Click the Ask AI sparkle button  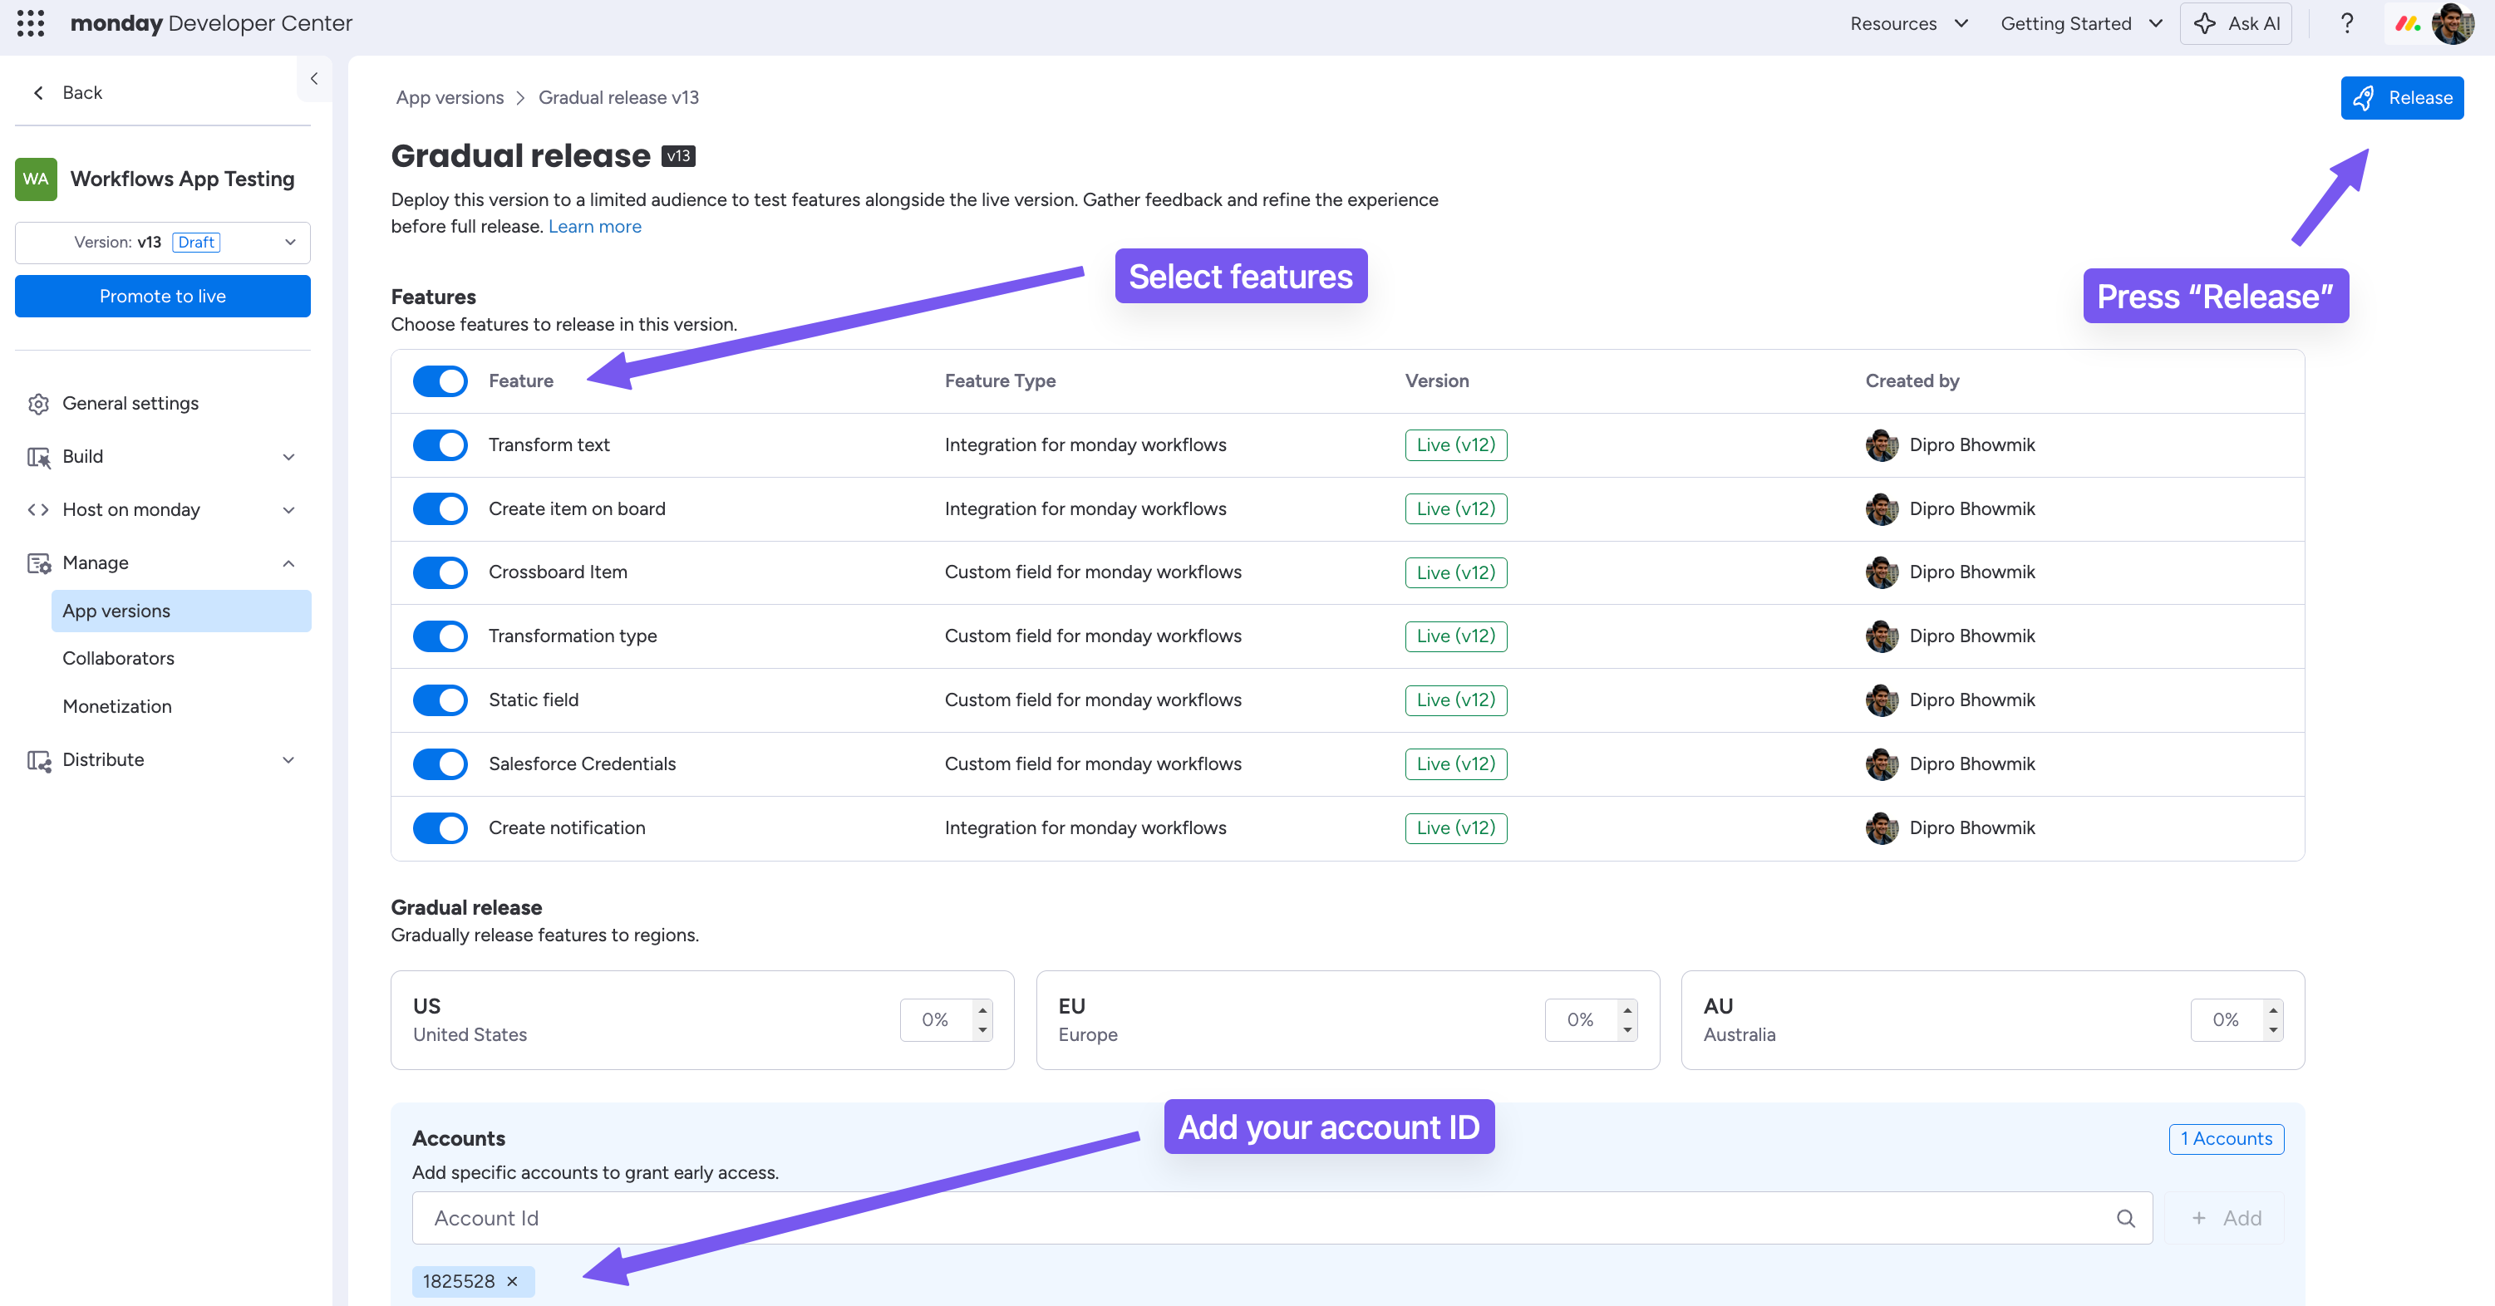click(2236, 23)
